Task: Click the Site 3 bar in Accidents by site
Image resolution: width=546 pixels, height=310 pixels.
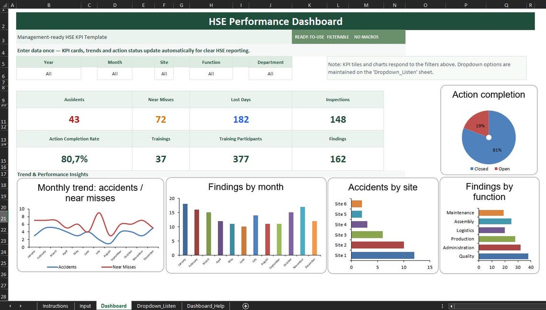Action: click(367, 235)
